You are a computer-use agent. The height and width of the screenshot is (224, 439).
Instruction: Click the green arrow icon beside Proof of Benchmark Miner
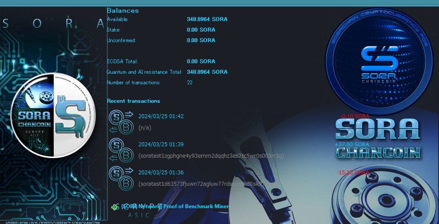(x=114, y=207)
